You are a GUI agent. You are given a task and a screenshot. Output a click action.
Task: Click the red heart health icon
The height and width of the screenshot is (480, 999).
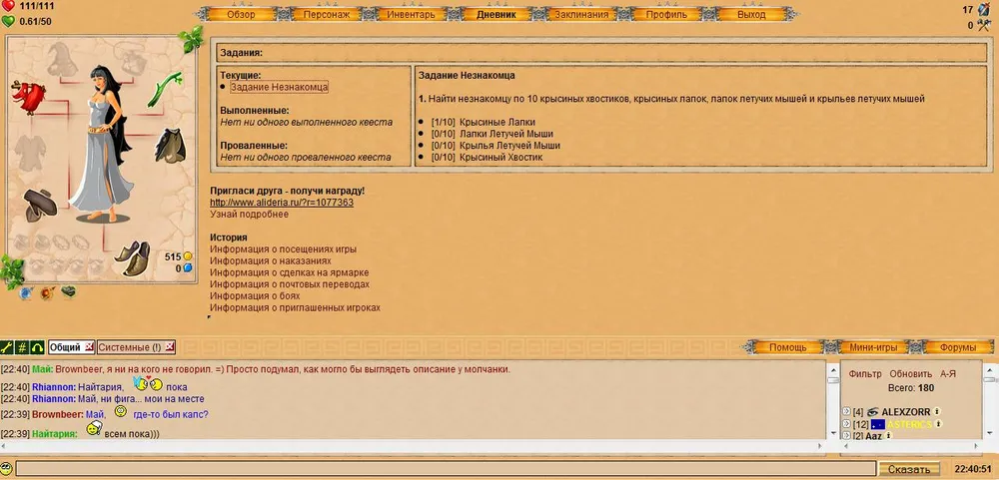click(8, 6)
